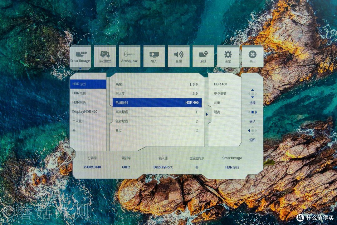Click the 返回 left arrow icon
This screenshot has height=225, width=337.
click(x=252, y=131)
